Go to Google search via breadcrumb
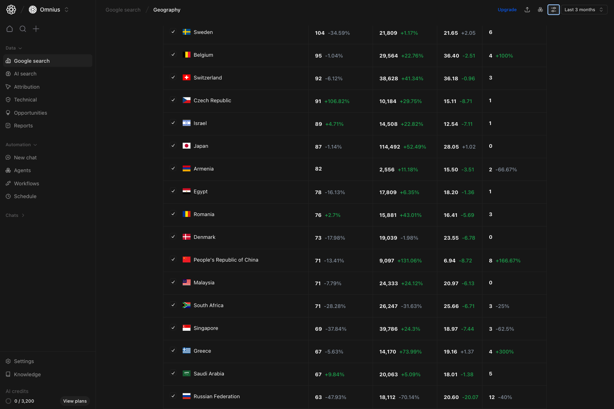 123,10
